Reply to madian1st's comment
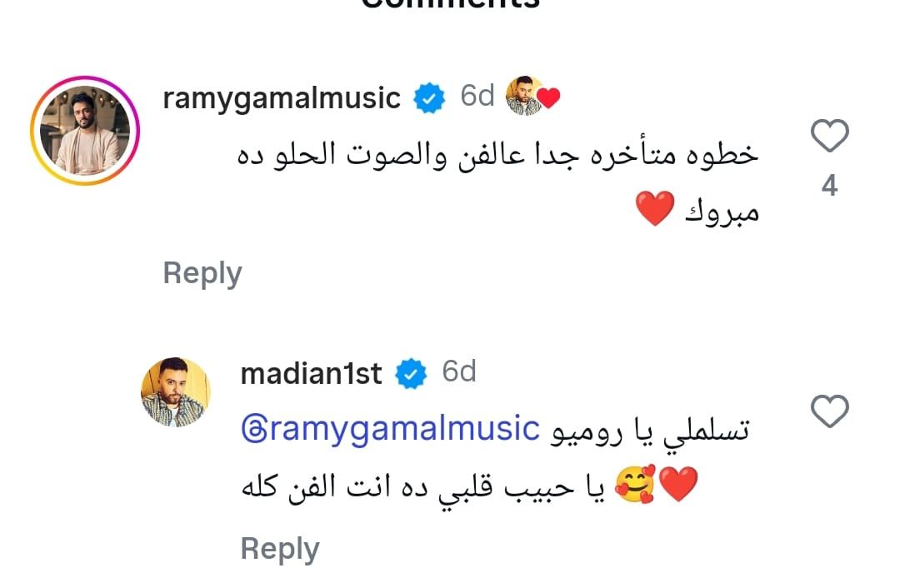Viewport: 900px width, 583px height. 279,548
